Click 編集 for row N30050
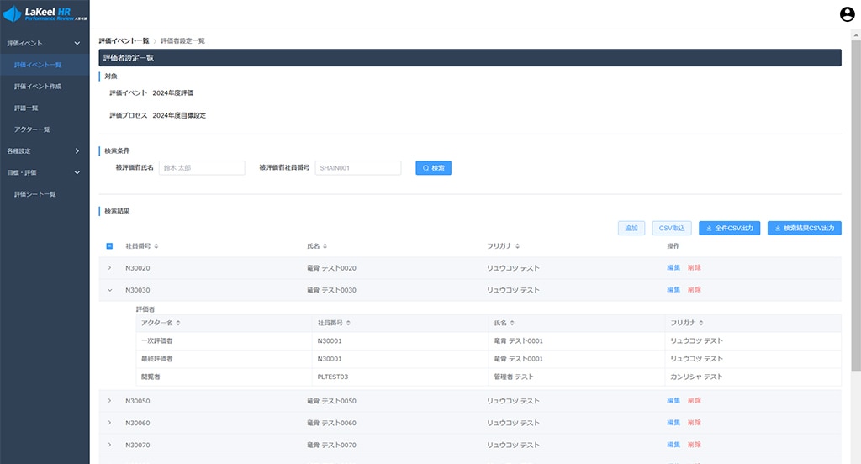This screenshot has width=861, height=464. [x=673, y=401]
